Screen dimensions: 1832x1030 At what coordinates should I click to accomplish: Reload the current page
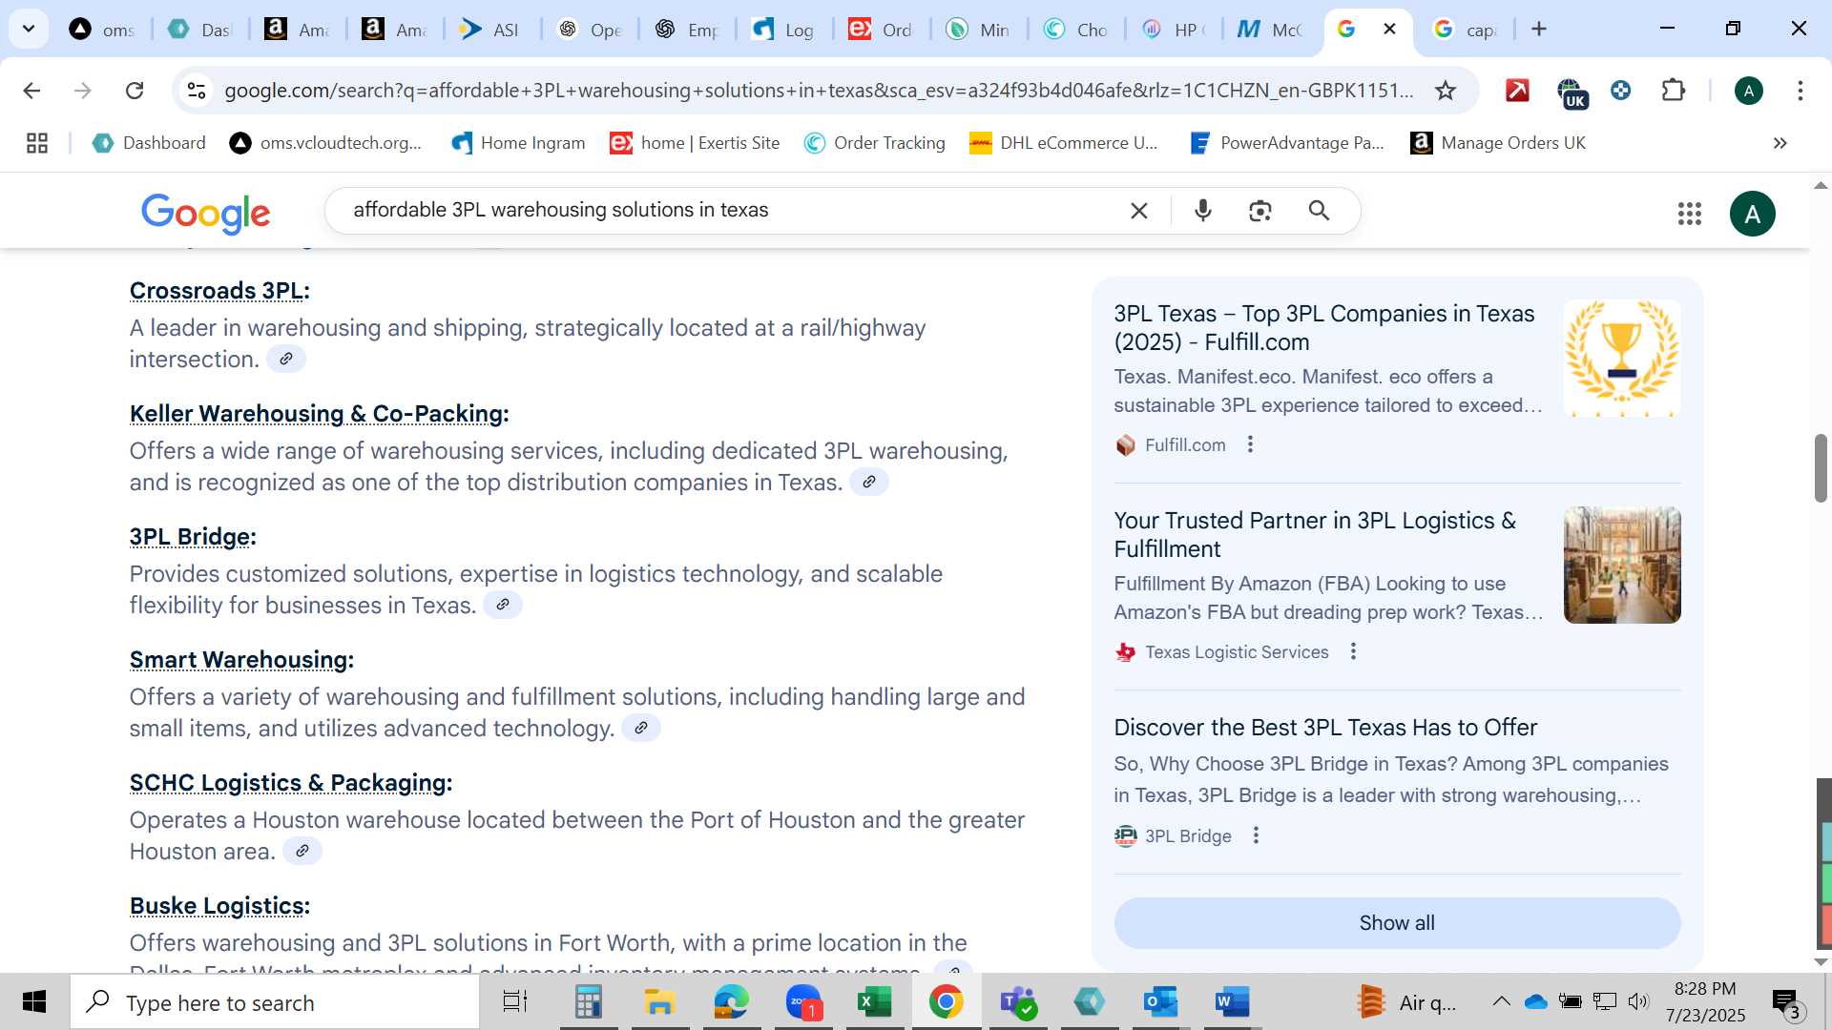pyautogui.click(x=135, y=91)
